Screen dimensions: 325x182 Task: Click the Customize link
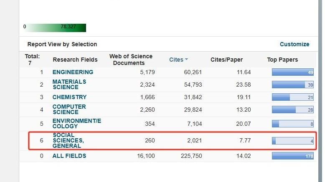[x=295, y=44]
